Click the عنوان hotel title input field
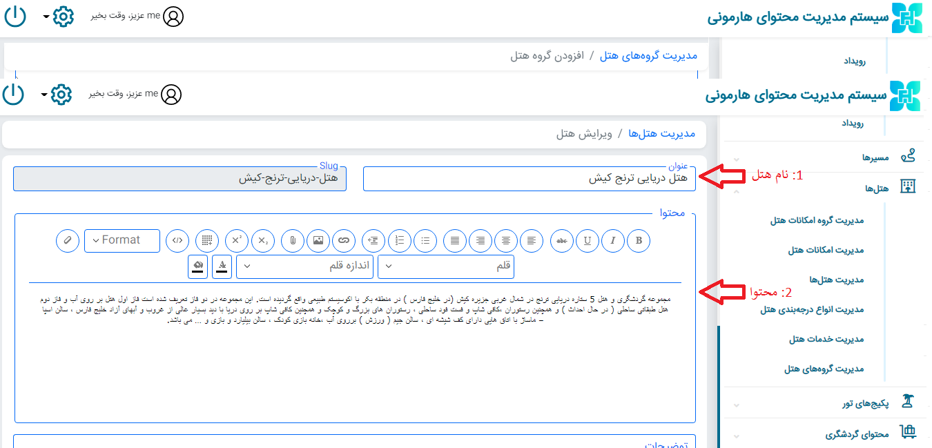Image resolution: width=932 pixels, height=448 pixels. point(529,178)
